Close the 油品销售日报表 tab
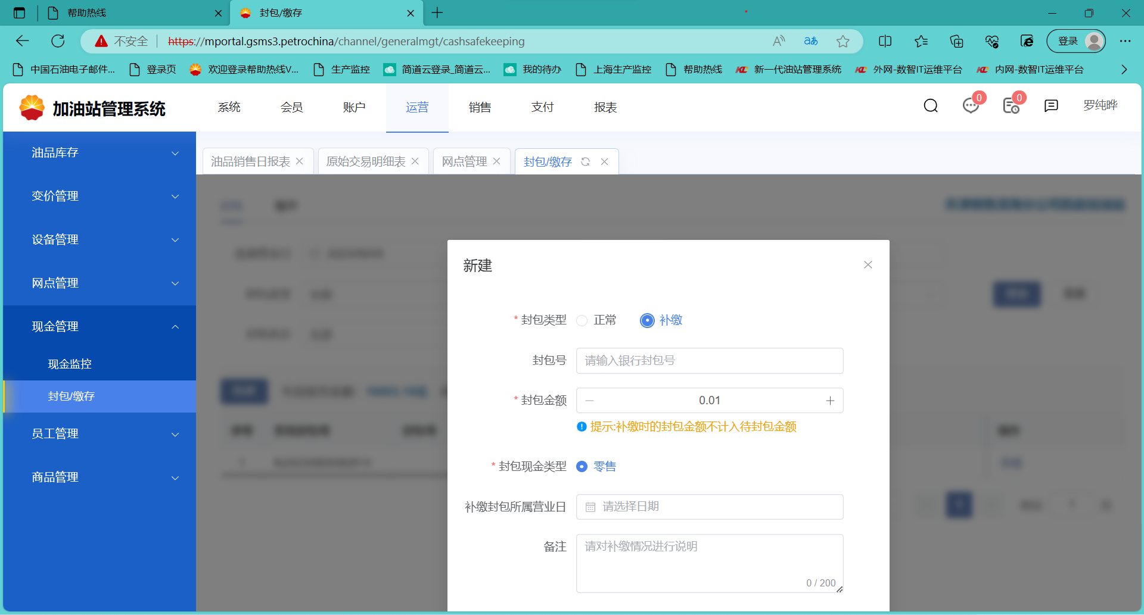1144x615 pixels. coord(300,161)
